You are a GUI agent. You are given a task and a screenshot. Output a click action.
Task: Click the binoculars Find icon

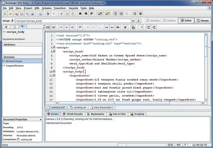[x=80, y=14]
